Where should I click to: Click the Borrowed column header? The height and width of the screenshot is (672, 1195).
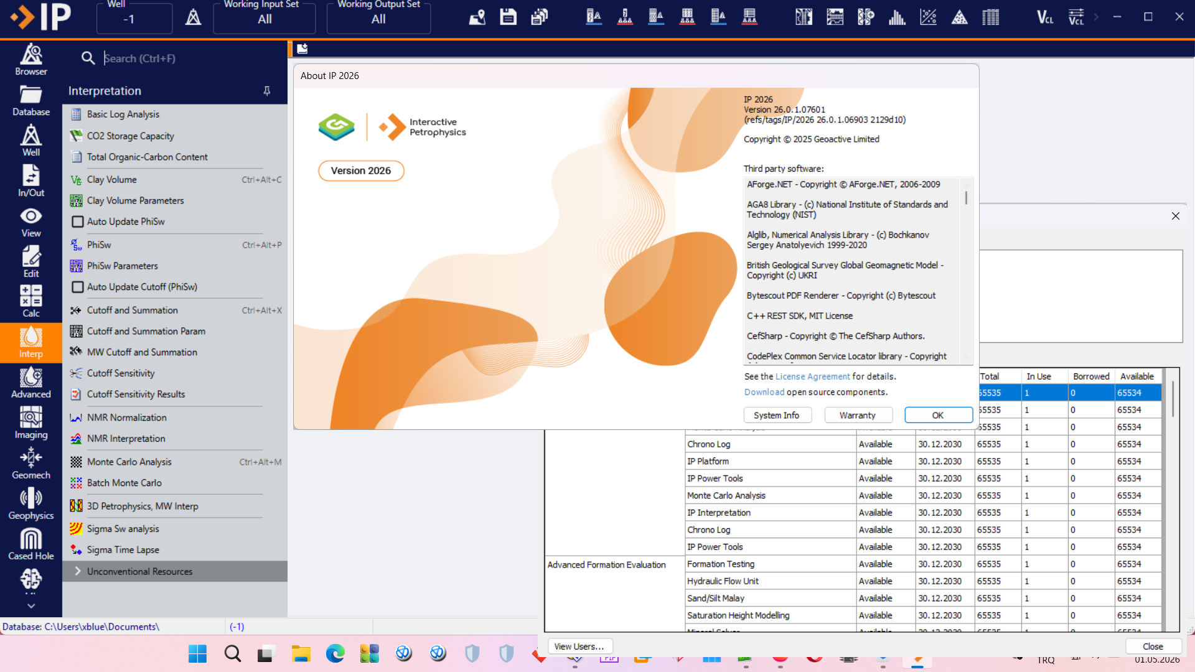(1091, 376)
